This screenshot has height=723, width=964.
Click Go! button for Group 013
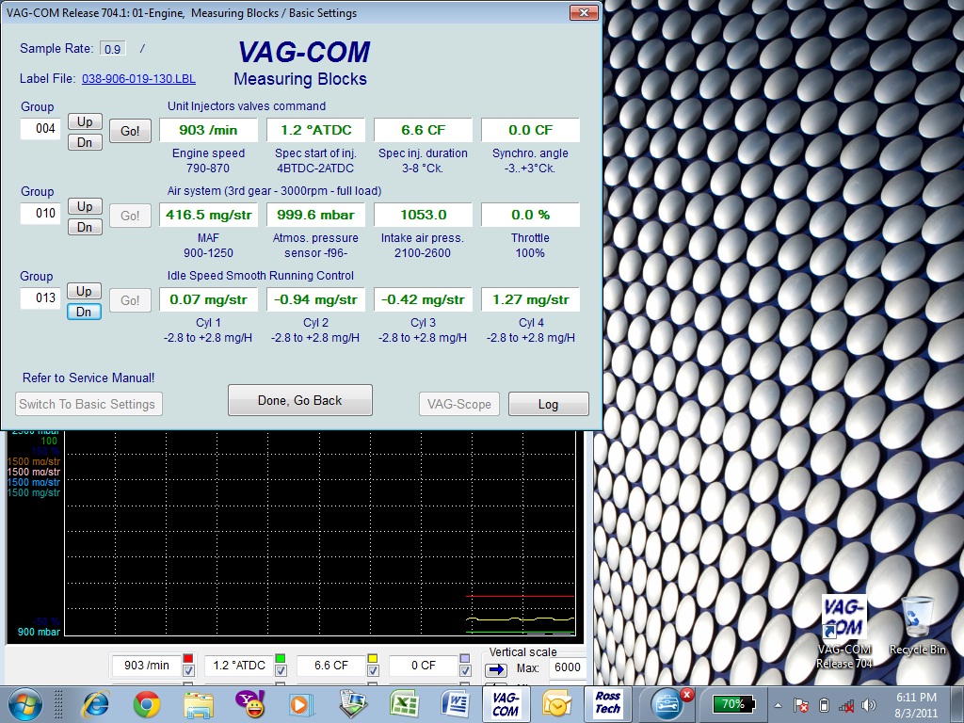(130, 300)
